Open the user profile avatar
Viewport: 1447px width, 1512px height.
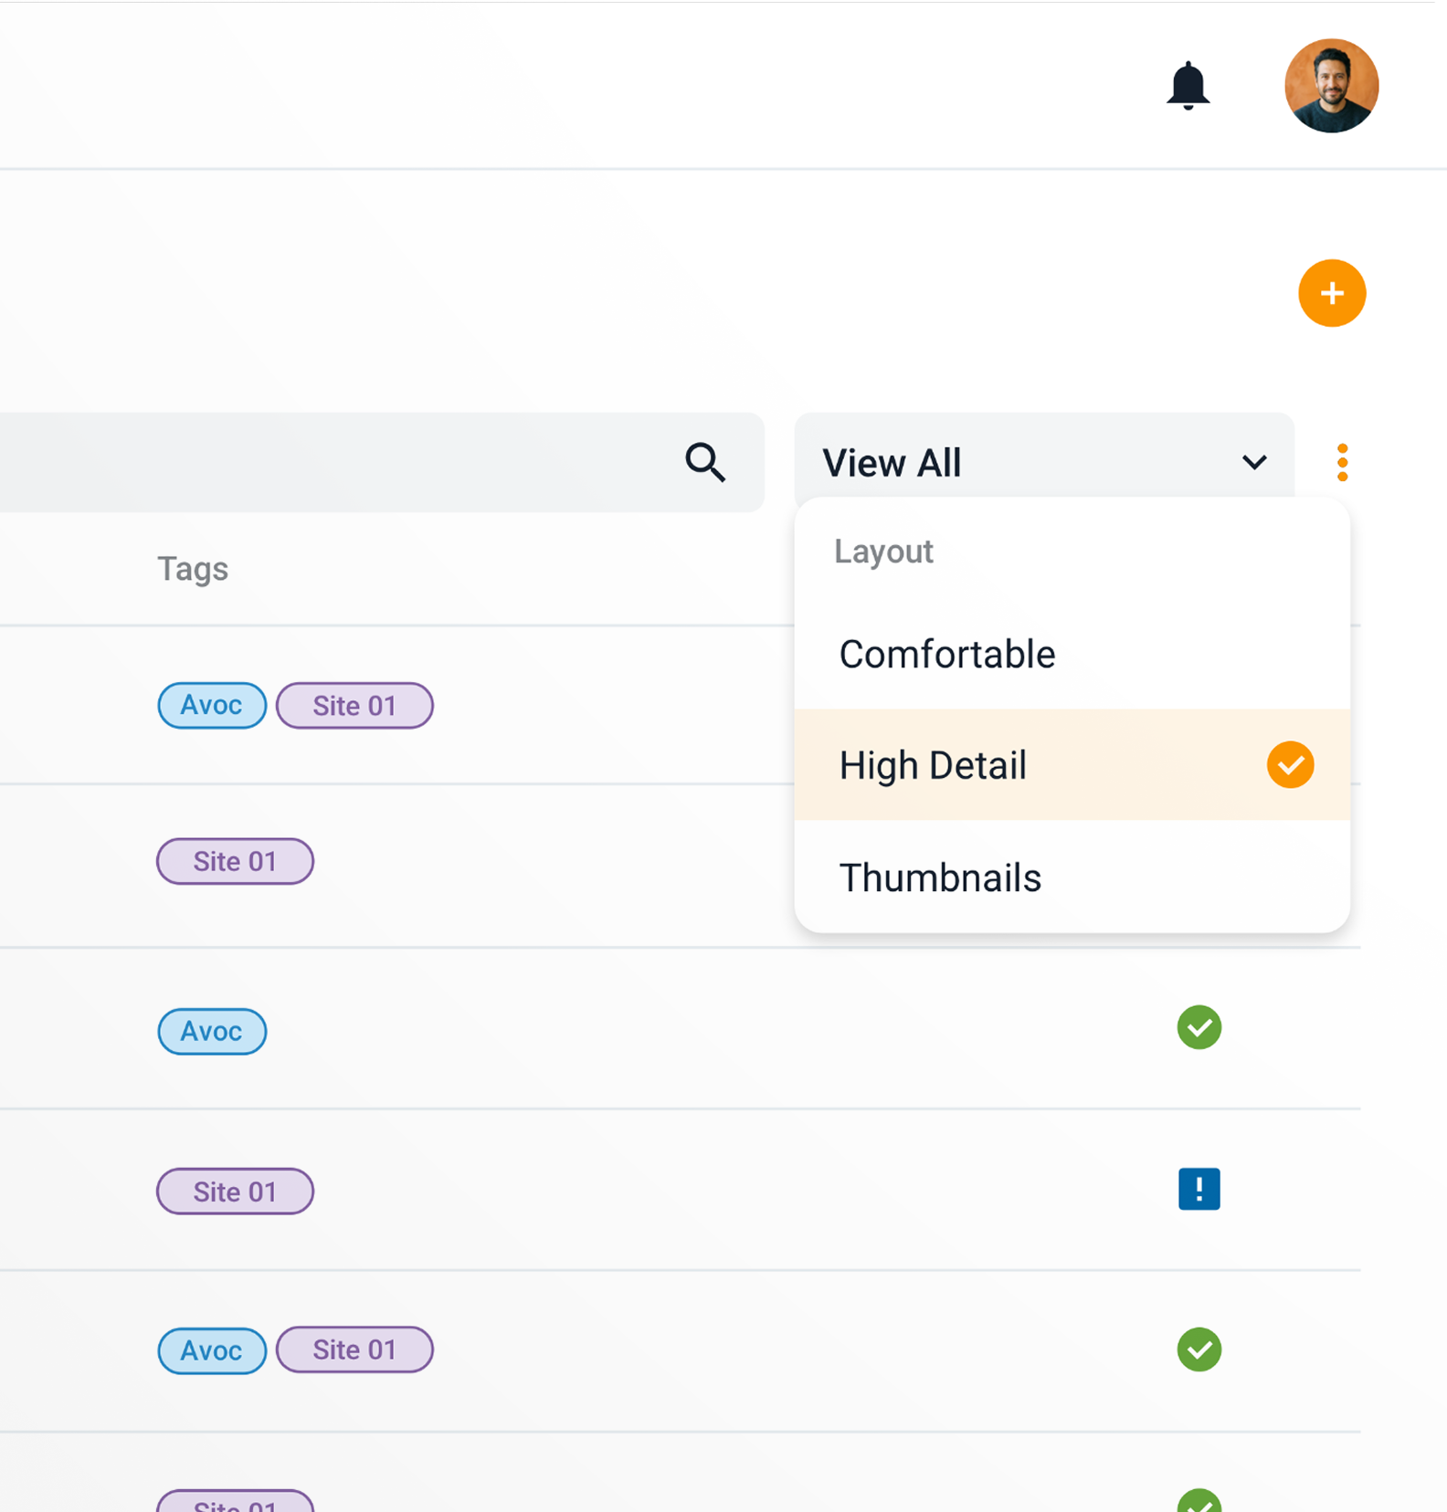(x=1331, y=86)
